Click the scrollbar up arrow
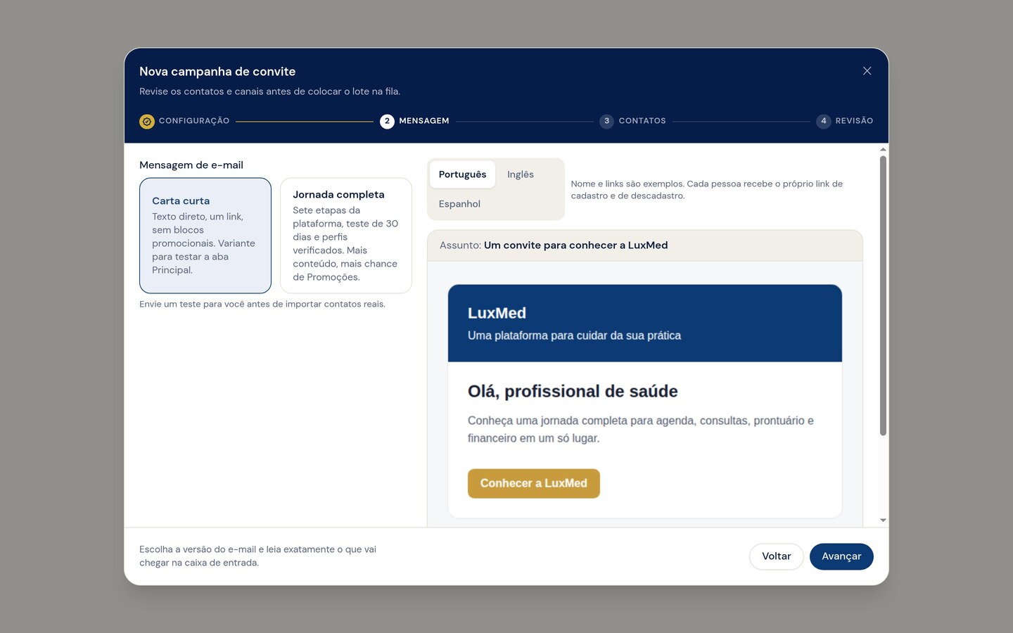This screenshot has width=1013, height=633. [x=883, y=149]
